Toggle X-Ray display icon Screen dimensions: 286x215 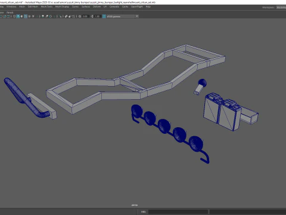[x=66, y=16]
